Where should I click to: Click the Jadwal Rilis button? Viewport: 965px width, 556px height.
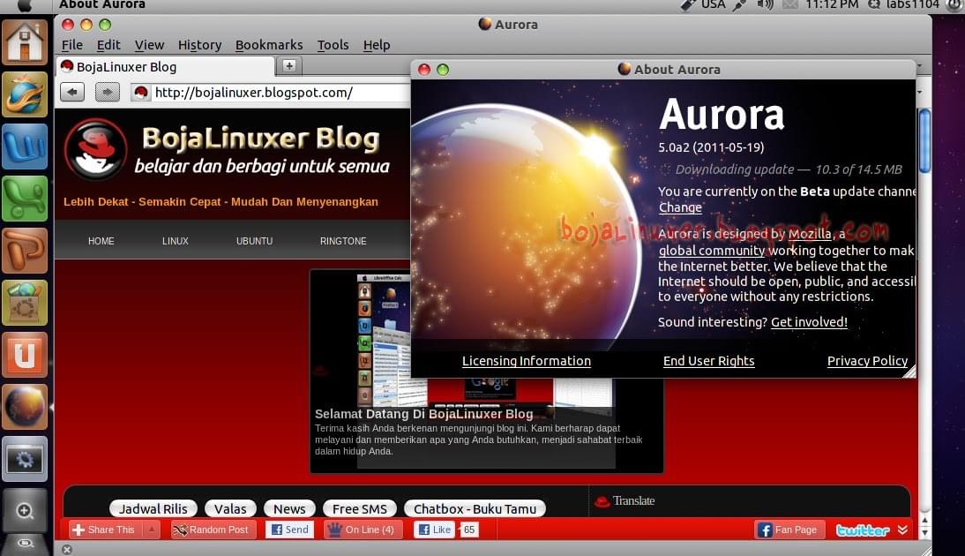(x=153, y=508)
